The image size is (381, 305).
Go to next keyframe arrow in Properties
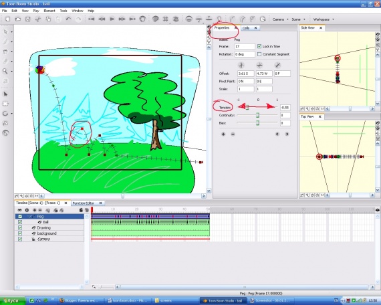click(287, 134)
